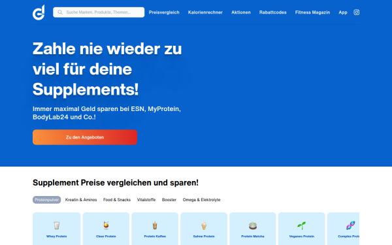The image size is (392, 245).
Task: Open Preisvergleich in the navigation
Action: [164, 12]
